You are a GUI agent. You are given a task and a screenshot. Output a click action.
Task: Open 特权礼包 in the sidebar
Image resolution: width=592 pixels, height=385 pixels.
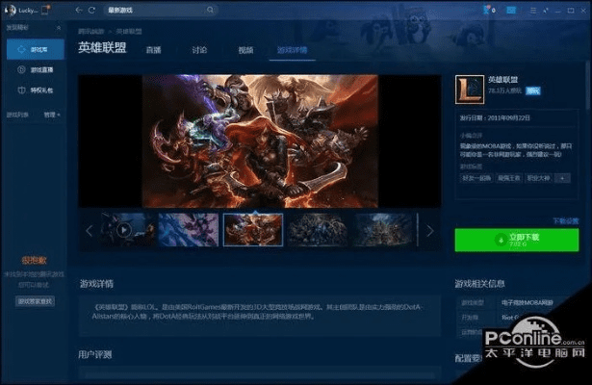(x=35, y=90)
